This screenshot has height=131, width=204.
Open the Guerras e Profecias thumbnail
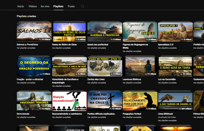[105, 32]
